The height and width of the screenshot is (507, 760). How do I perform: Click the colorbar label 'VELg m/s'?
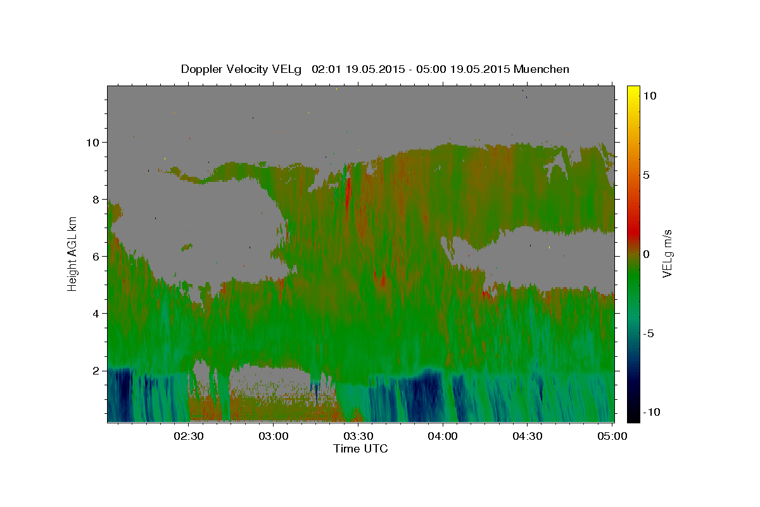667,253
